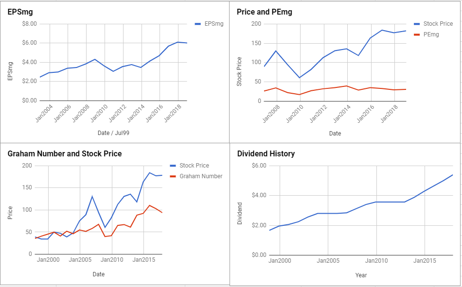Screen dimensions: 462x287
Task: Click the Jan2005 label on Graham chart axis
Action: [x=80, y=260]
